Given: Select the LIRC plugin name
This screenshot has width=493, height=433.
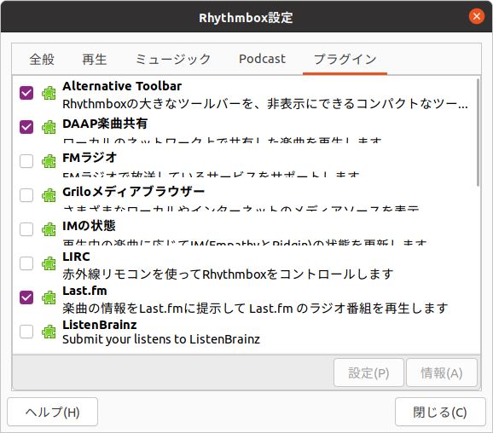Looking at the screenshot, I should click(76, 257).
